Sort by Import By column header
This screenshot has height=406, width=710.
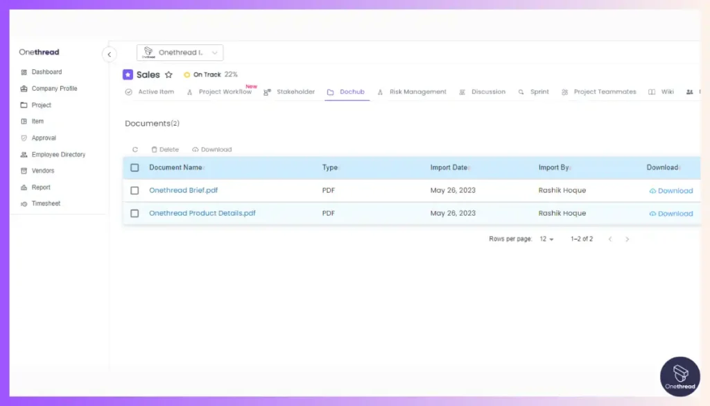click(554, 168)
